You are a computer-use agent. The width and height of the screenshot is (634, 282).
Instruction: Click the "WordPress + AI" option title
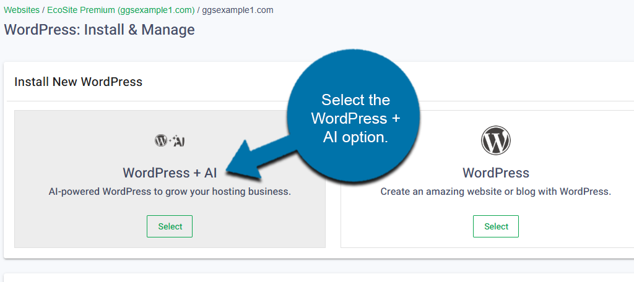coord(170,173)
